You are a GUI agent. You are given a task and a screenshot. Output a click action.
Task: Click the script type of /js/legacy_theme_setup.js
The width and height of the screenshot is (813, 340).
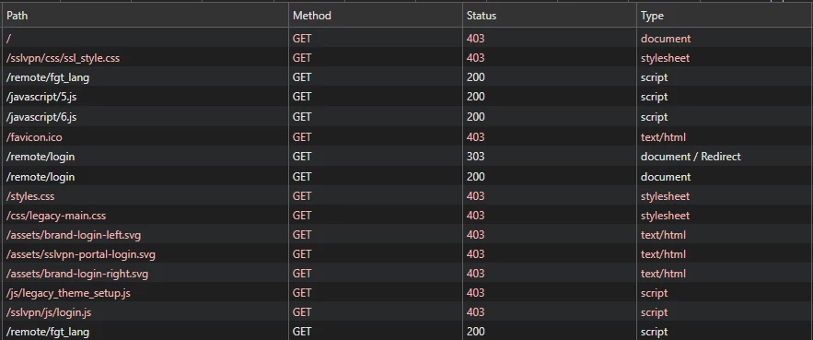pyautogui.click(x=654, y=293)
